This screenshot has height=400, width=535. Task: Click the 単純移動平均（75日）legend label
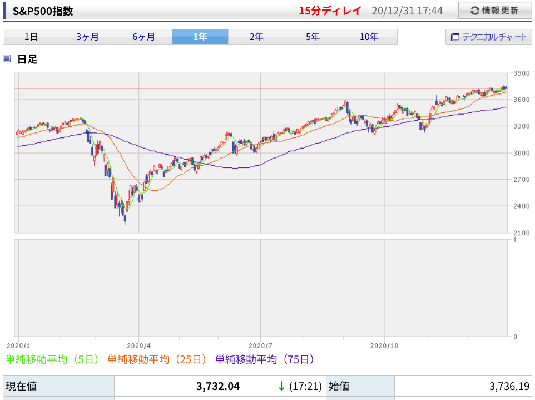[265, 359]
